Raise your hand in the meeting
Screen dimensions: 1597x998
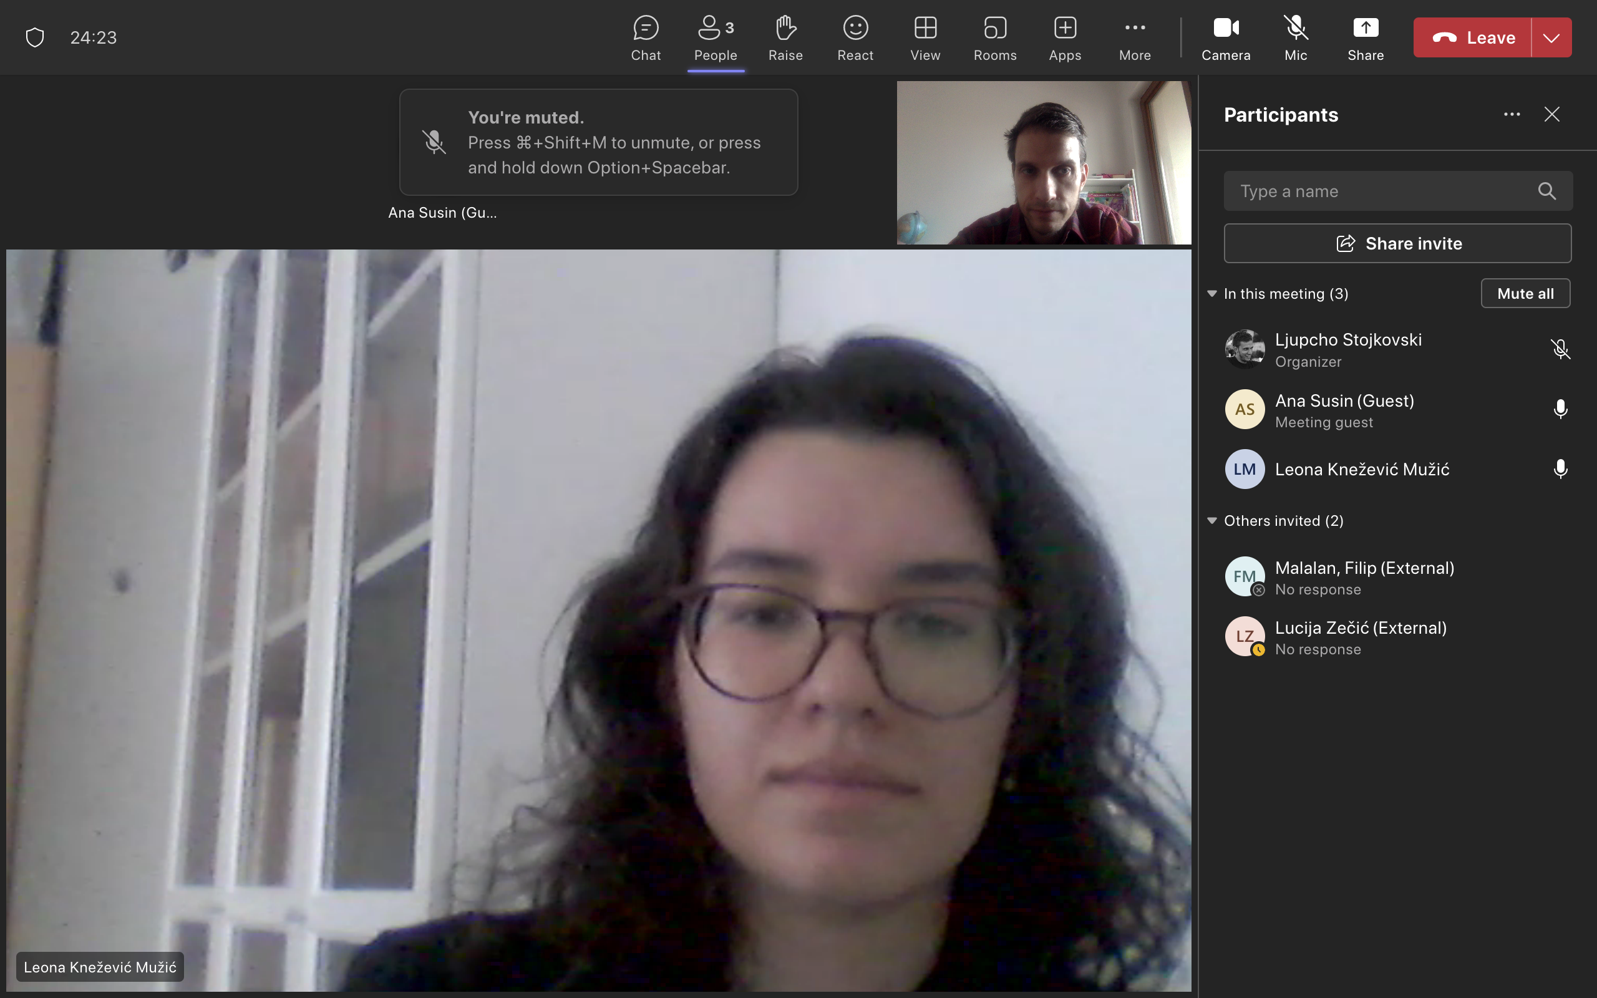(785, 37)
